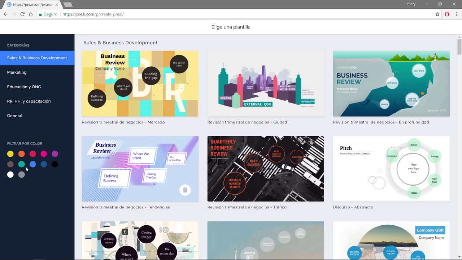Image resolution: width=462 pixels, height=260 pixels.
Task: Choose the Pitch Abstracto template
Action: [391, 169]
